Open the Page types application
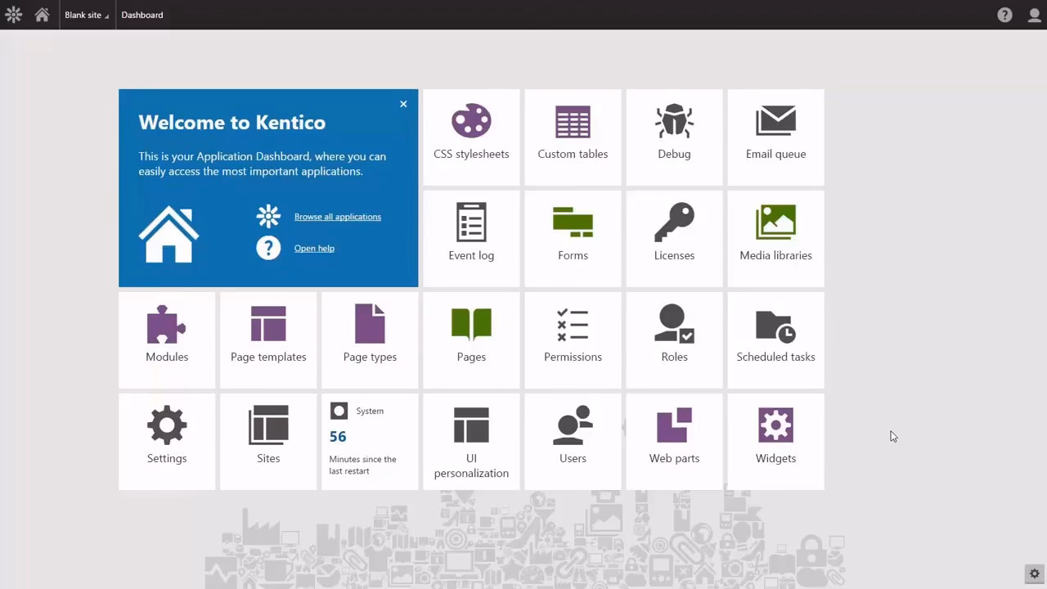The height and width of the screenshot is (589, 1047). coord(370,339)
